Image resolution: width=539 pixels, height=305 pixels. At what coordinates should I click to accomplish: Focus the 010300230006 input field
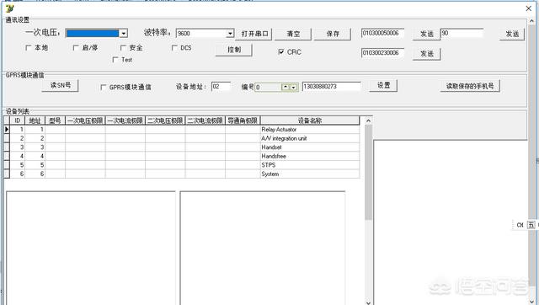coord(382,52)
